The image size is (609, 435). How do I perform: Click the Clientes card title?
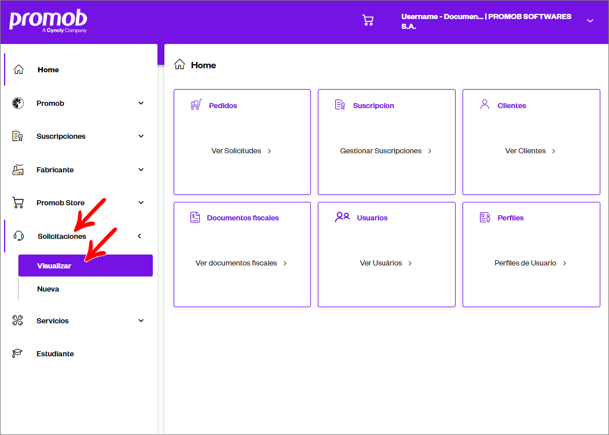512,105
